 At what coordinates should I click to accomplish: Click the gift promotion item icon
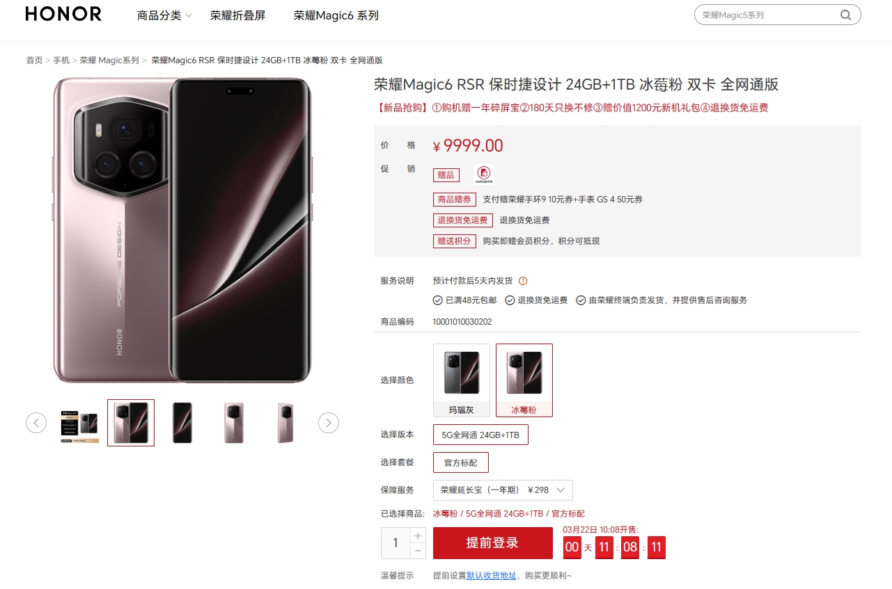click(x=484, y=175)
